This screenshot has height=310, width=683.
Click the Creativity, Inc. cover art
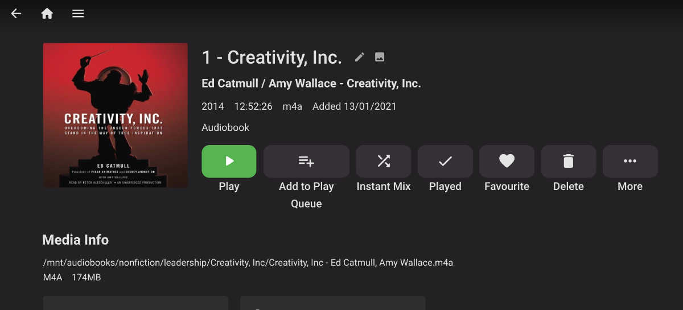(x=115, y=115)
